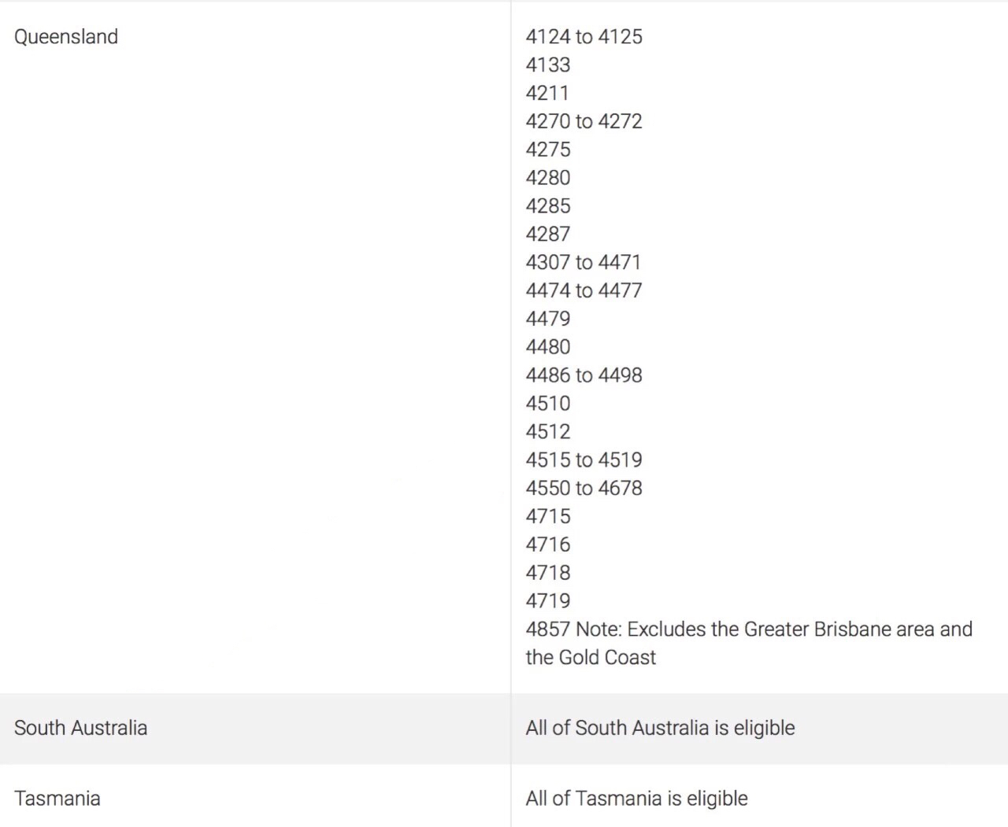Screen dimensions: 1008x827
Task: Click postcode range 4307 to 4471
Action: [584, 263]
